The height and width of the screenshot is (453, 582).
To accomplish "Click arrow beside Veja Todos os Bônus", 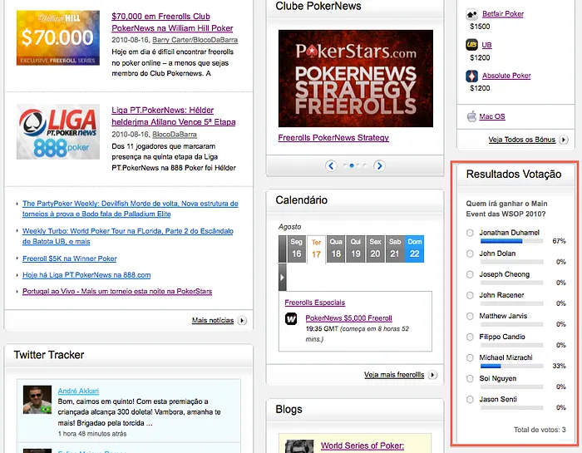I will (x=564, y=140).
